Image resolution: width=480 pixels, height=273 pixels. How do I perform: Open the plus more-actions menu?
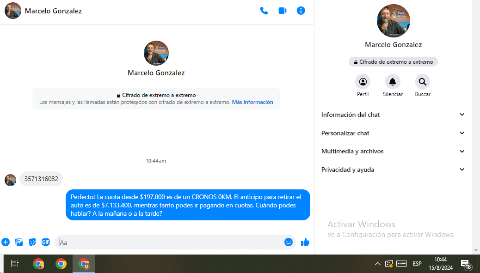point(6,242)
